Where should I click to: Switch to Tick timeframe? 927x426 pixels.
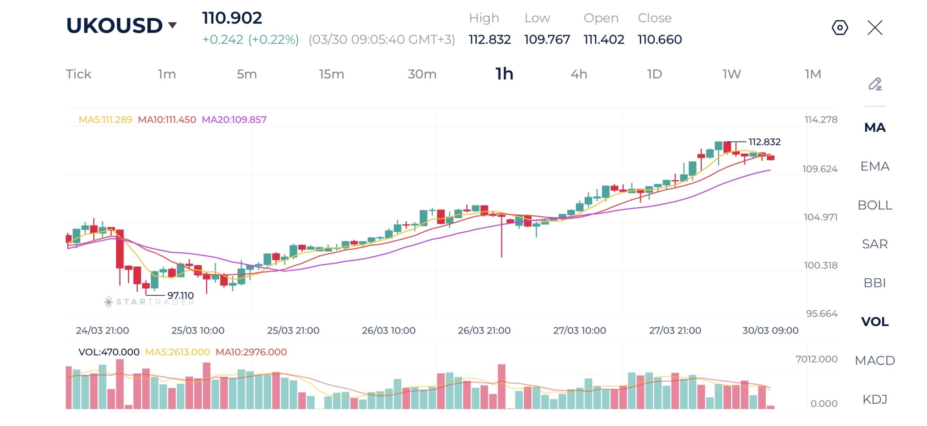[x=78, y=74]
